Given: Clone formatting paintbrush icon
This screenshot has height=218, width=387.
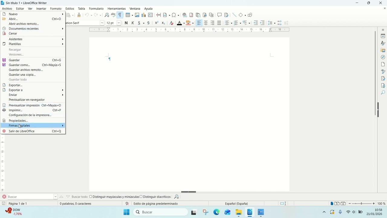Looking at the screenshot, I should point(79,15).
